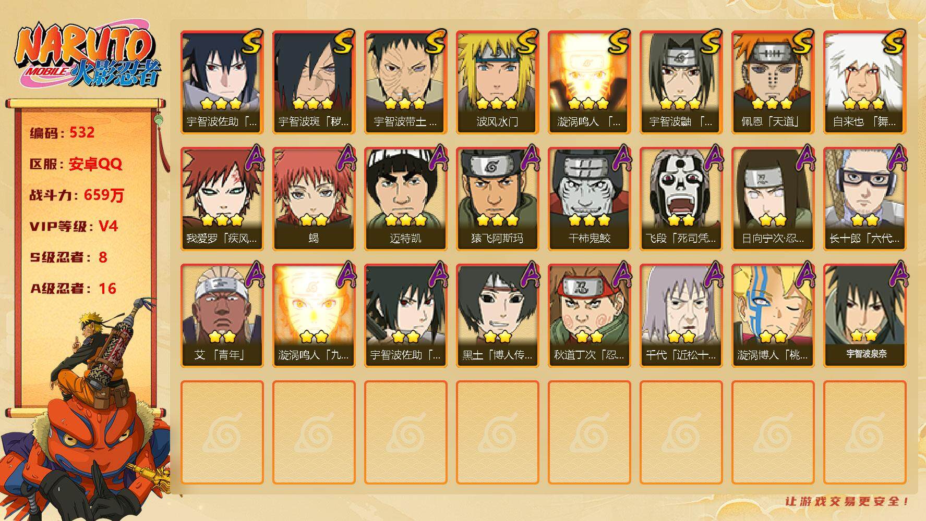Click the first empty ninja slot
The image size is (926, 521).
pos(222,432)
